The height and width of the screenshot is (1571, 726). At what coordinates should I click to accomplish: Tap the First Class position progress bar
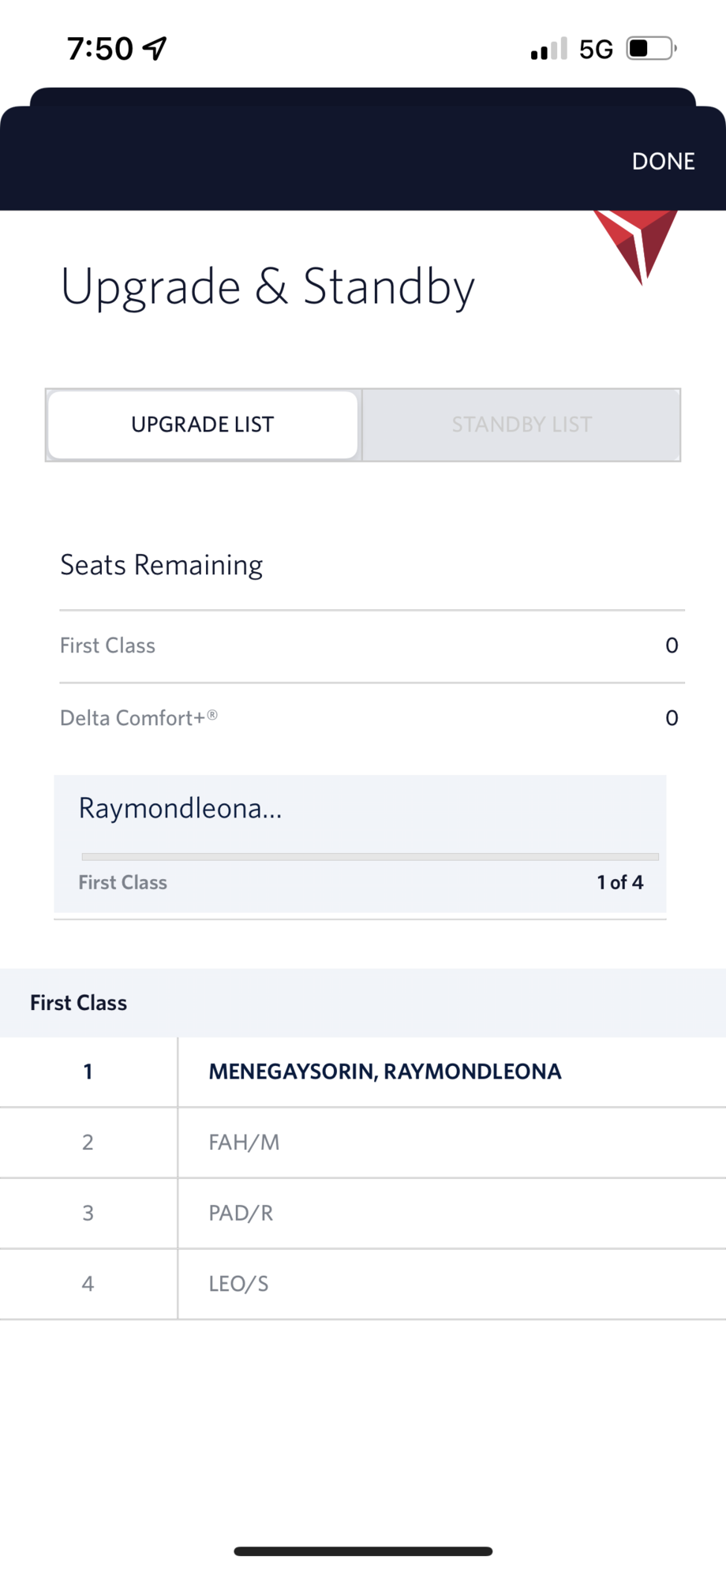coord(370,857)
